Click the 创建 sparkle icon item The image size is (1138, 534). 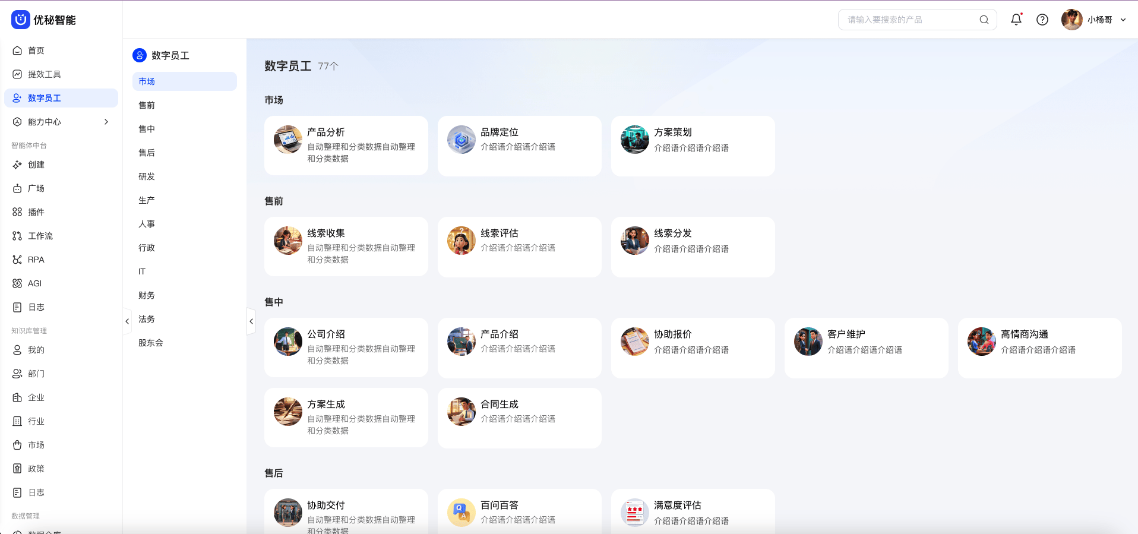coord(18,165)
